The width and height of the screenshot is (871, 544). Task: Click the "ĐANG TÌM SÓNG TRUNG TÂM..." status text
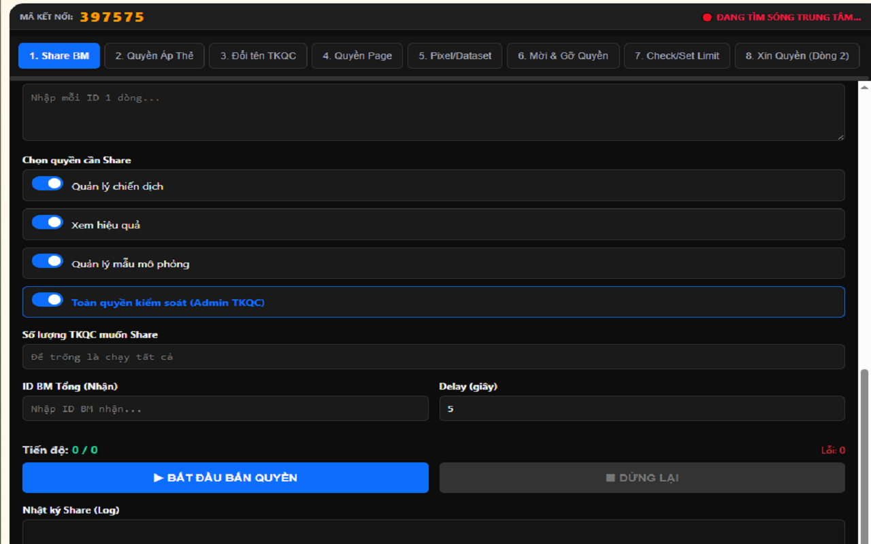pyautogui.click(x=789, y=18)
